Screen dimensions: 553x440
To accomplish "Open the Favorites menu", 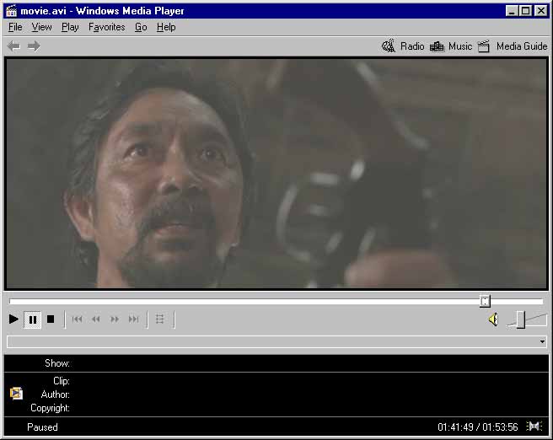I will point(106,27).
